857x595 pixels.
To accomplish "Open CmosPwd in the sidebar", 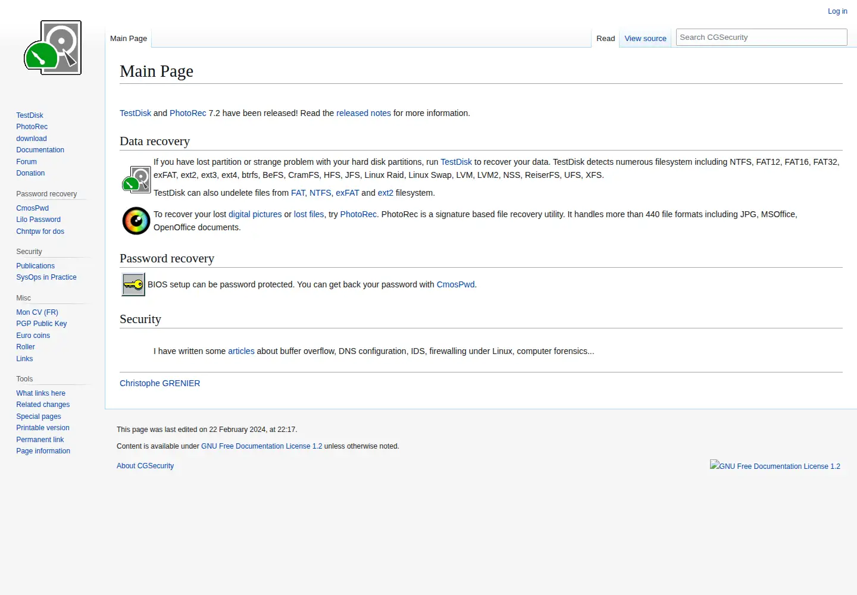I will pyautogui.click(x=33, y=208).
